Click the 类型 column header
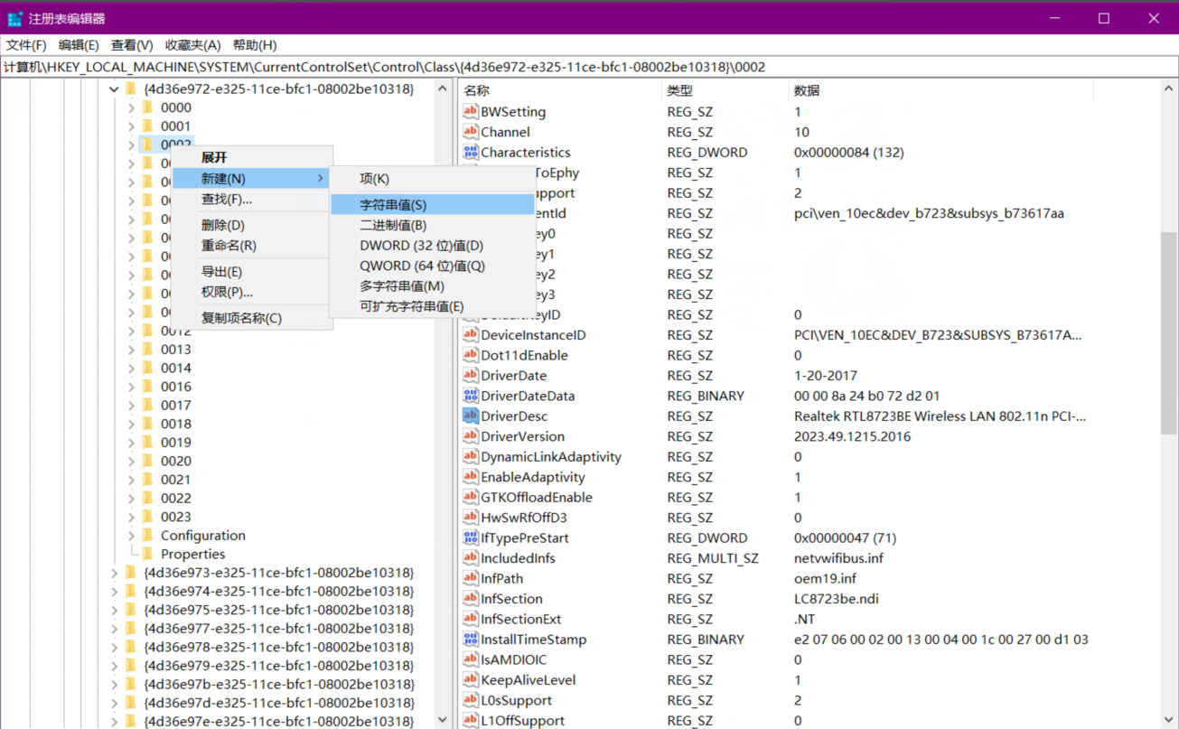This screenshot has width=1179, height=729. tap(725, 90)
